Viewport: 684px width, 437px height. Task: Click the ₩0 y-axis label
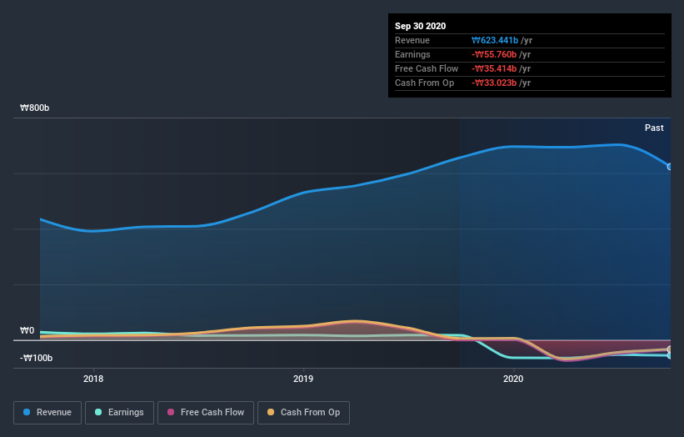(27, 330)
